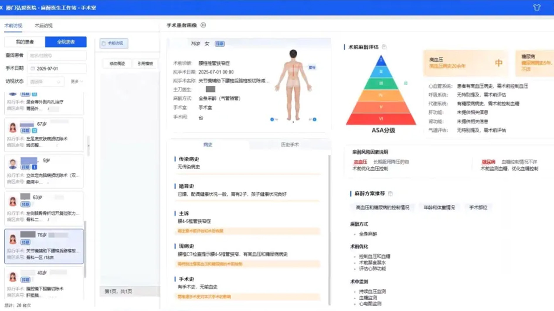This screenshot has height=311, width=554.
Task: Click the copy icon next to 术前麻醉评估
Action: (384, 47)
